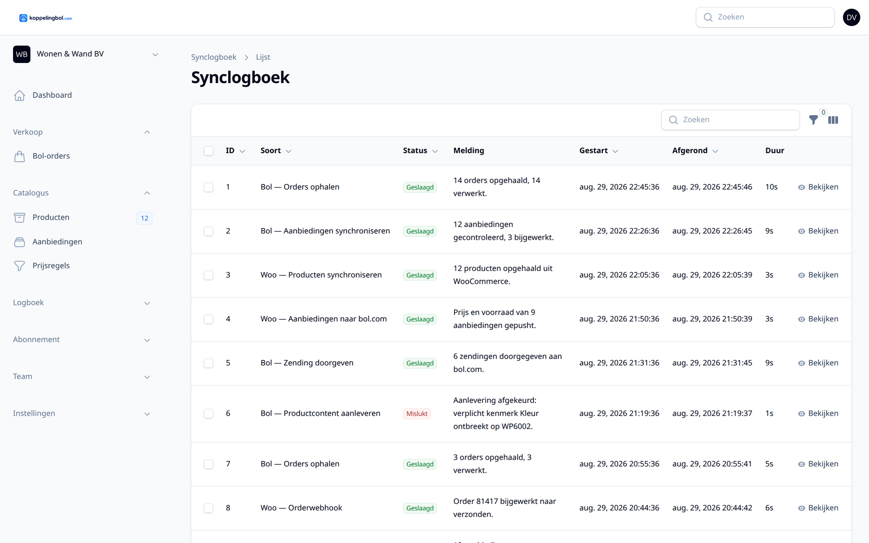This screenshot has width=869, height=543.
Task: Click the Producten archive box icon
Action: [20, 218]
